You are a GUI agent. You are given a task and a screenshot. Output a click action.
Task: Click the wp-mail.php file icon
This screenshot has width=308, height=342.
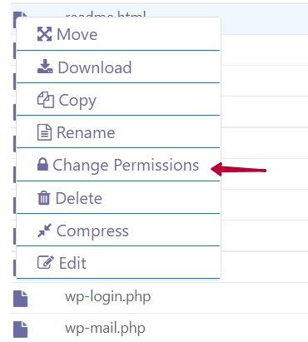coord(21,330)
